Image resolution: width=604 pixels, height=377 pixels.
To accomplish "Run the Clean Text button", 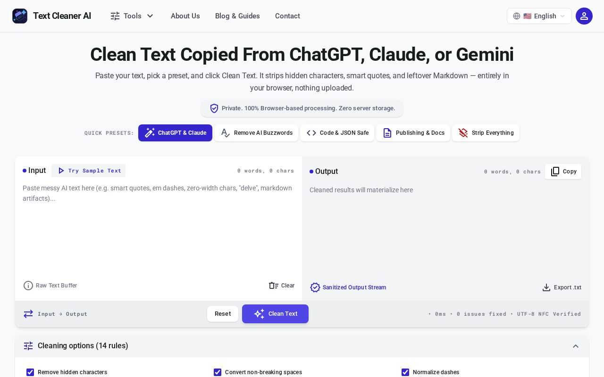I will 275,314.
